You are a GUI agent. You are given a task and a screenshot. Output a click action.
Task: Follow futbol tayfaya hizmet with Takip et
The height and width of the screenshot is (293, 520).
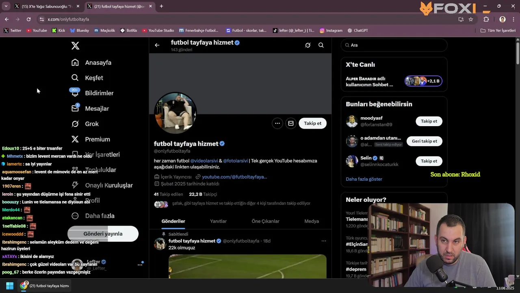(x=312, y=123)
